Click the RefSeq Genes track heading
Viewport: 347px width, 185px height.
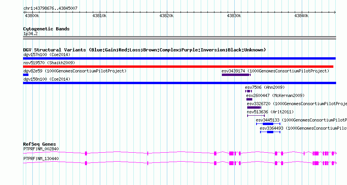[39, 144]
